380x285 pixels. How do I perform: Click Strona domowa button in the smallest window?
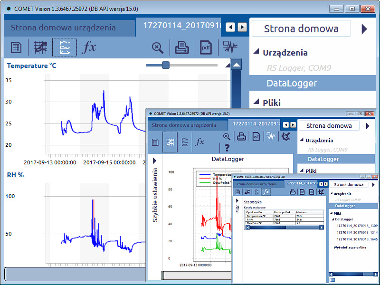pyautogui.click(x=349, y=185)
